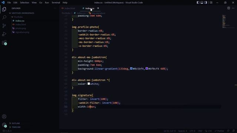Open the Accounts menu icon
The height and width of the screenshot is (133, 237).
click(4, 116)
